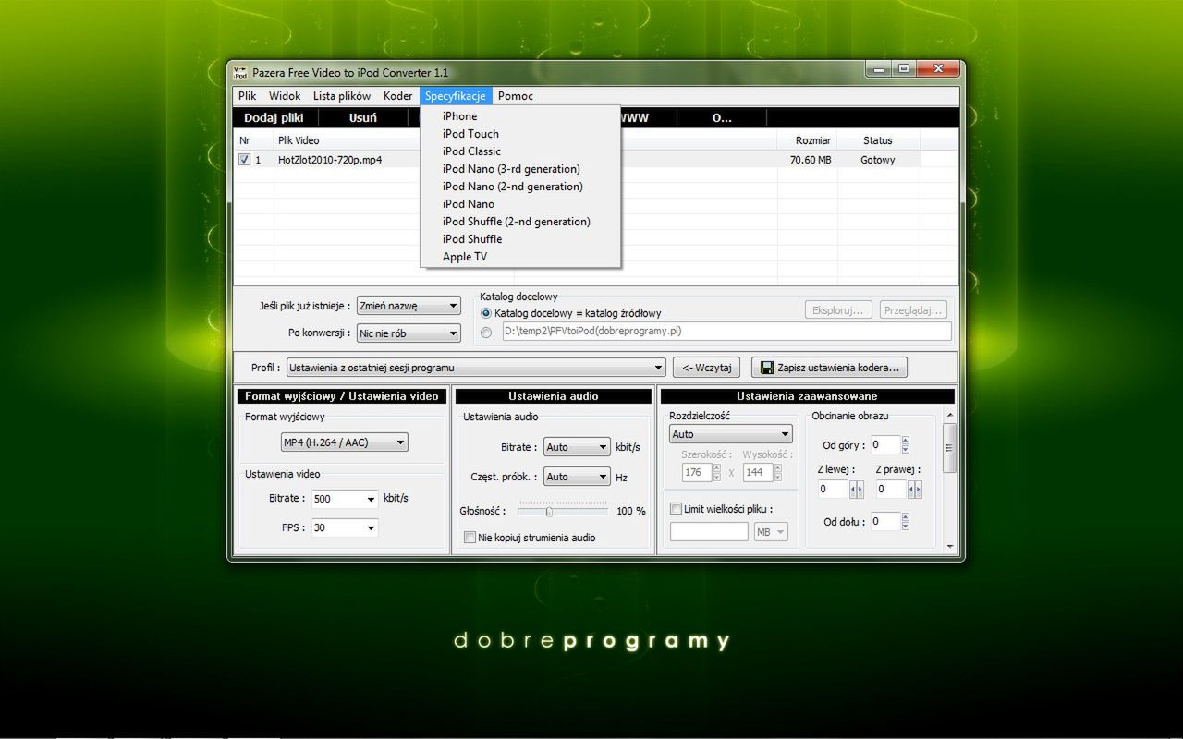The width and height of the screenshot is (1183, 739).
Task: Open the Lista plików menu
Action: (342, 96)
